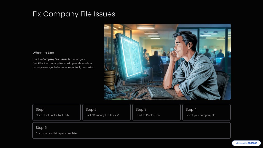The height and width of the screenshot is (148, 263).
Task: Select the Step 2 card
Action: 107,112
